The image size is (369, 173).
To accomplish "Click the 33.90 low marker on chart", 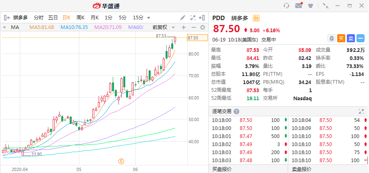I will 36,154.
